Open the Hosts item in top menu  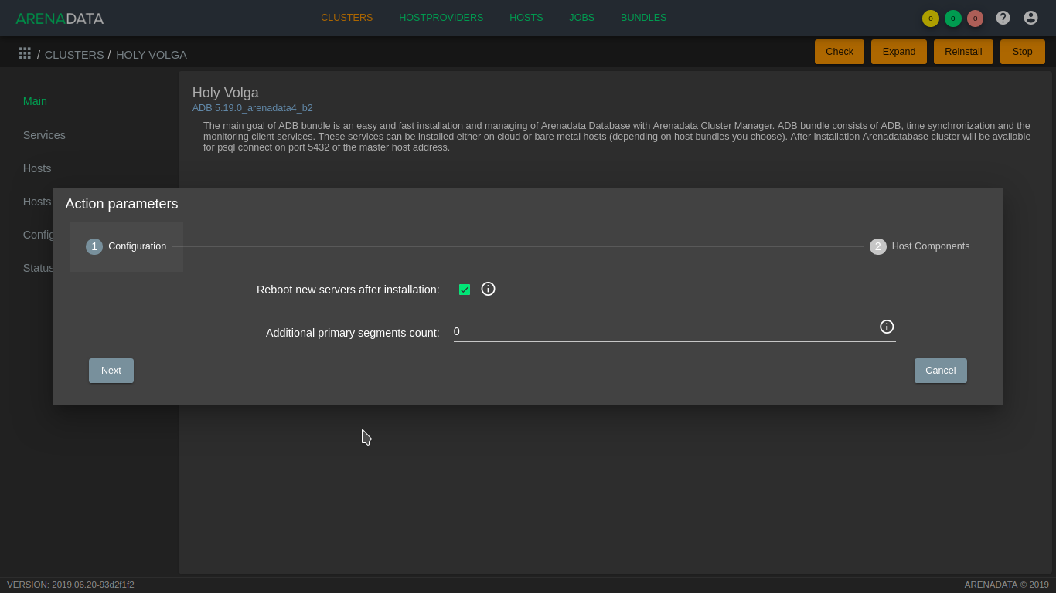click(x=526, y=18)
